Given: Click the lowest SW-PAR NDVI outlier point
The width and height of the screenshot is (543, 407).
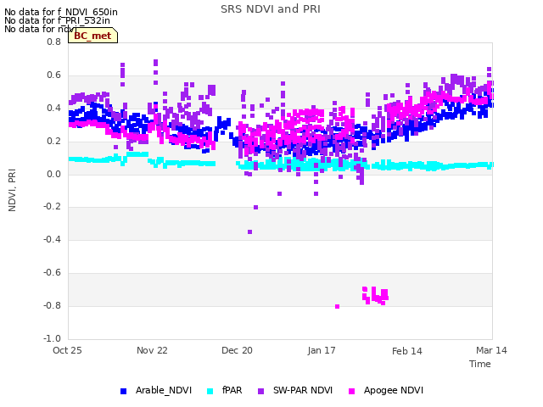Looking at the screenshot, I should point(249,231).
